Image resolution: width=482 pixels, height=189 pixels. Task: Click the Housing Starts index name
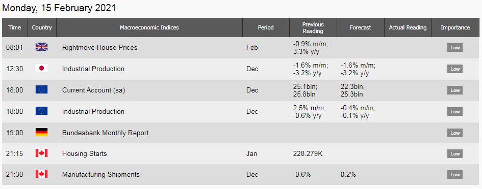[85, 153]
